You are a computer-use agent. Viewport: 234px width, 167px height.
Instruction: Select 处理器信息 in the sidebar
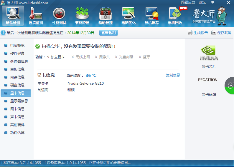point(19,61)
